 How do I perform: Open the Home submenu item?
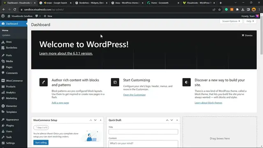click(5, 30)
